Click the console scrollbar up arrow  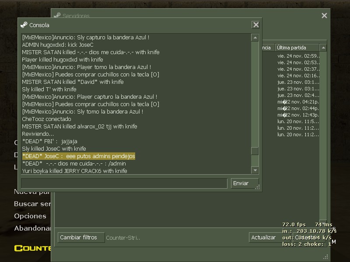255,38
